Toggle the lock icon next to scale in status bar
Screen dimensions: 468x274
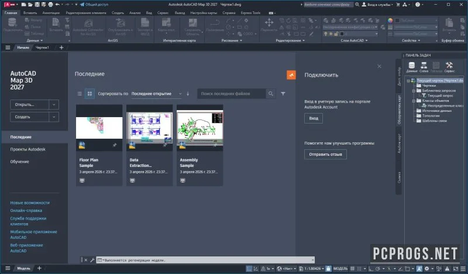[x=328, y=269]
